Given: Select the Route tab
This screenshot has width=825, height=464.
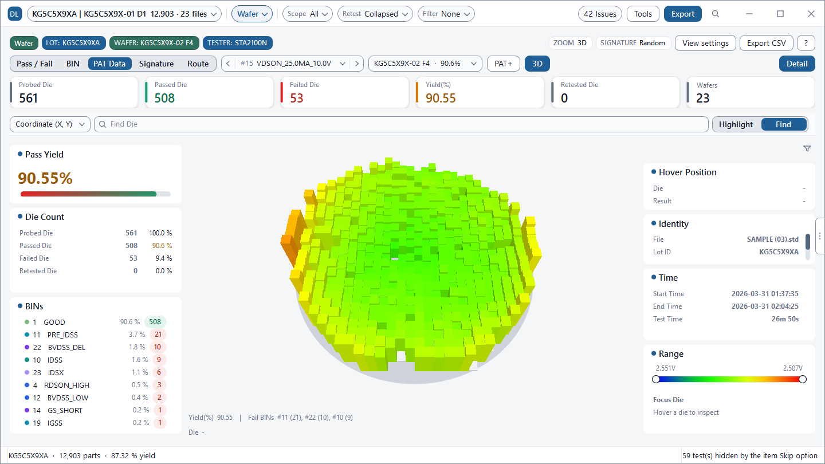Looking at the screenshot, I should [x=198, y=64].
